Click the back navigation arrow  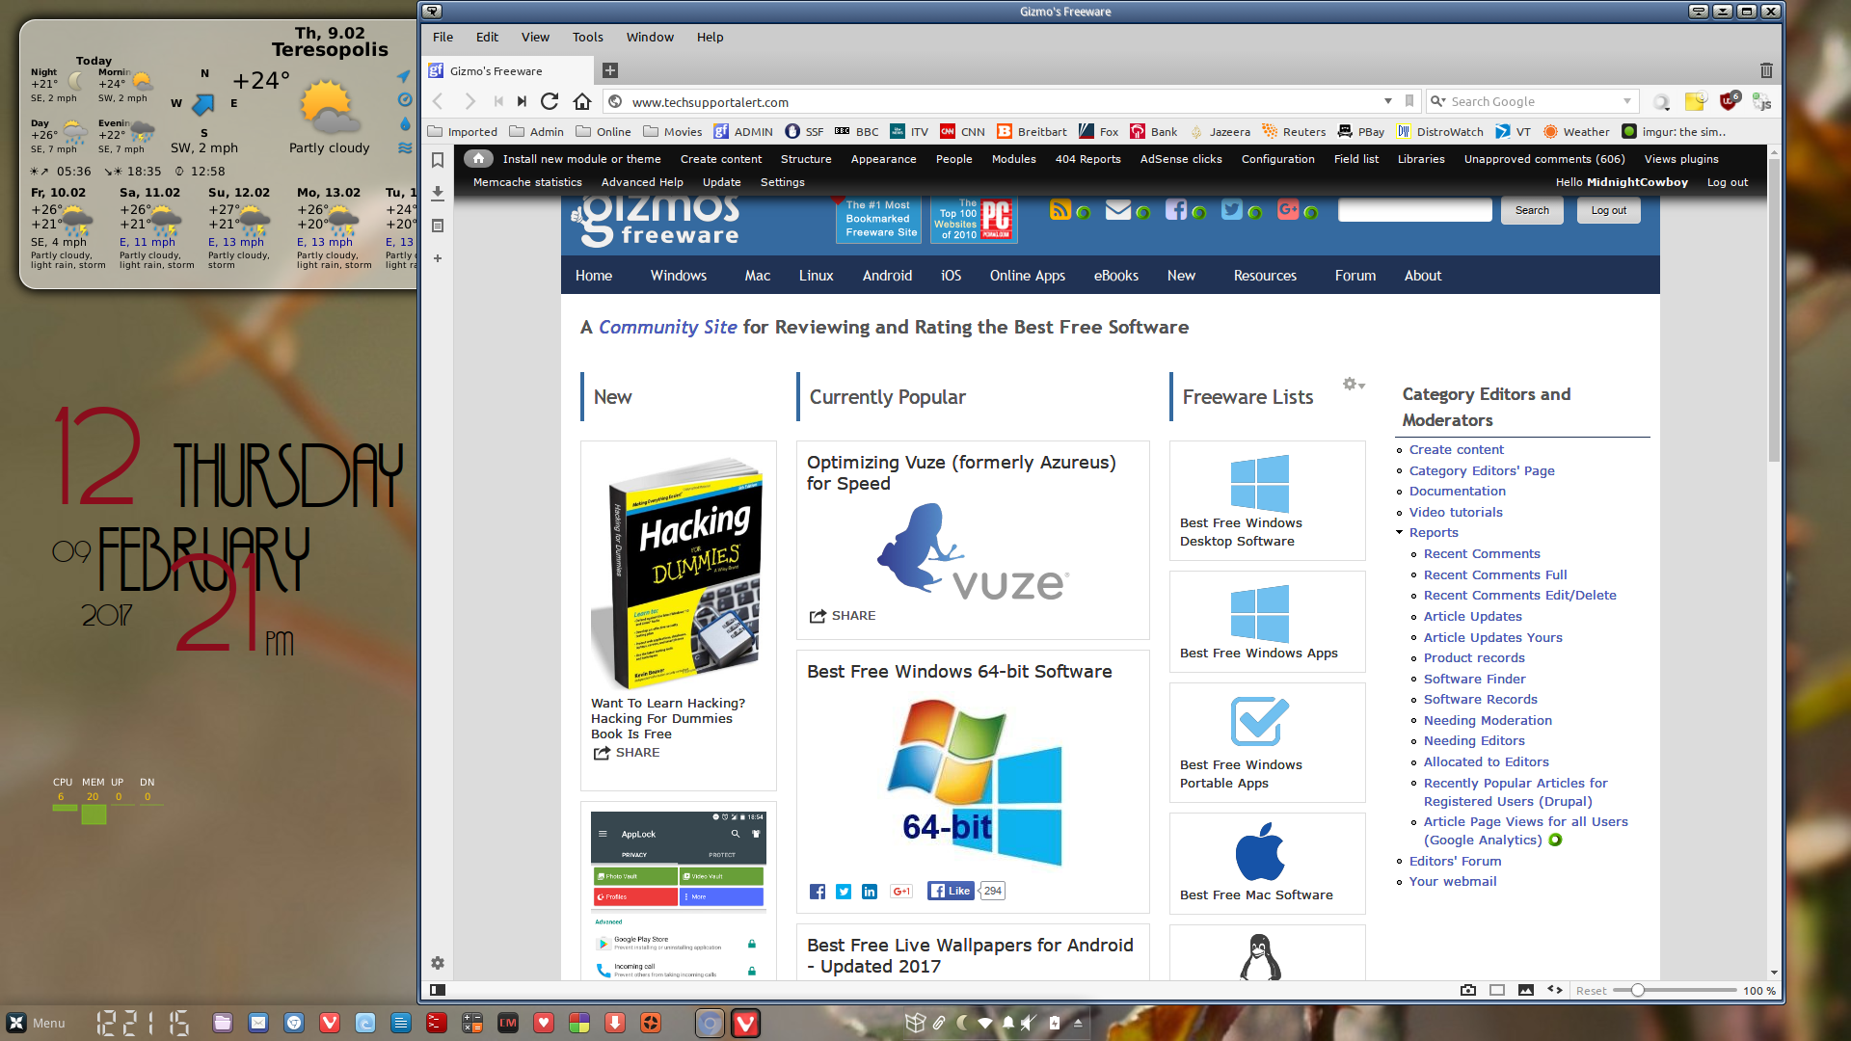[x=438, y=101]
